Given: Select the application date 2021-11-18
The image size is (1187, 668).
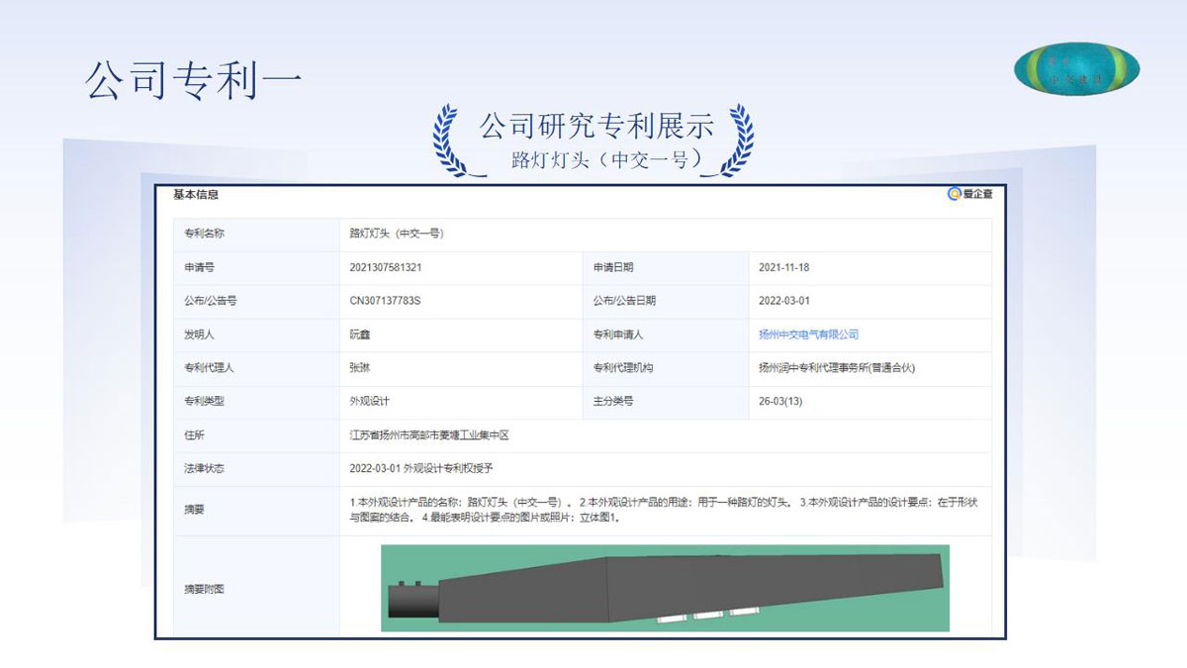Looking at the screenshot, I should 784,268.
